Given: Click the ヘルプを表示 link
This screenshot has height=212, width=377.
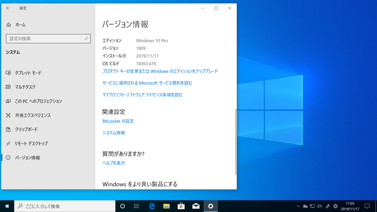Looking at the screenshot, I should coord(114,163).
